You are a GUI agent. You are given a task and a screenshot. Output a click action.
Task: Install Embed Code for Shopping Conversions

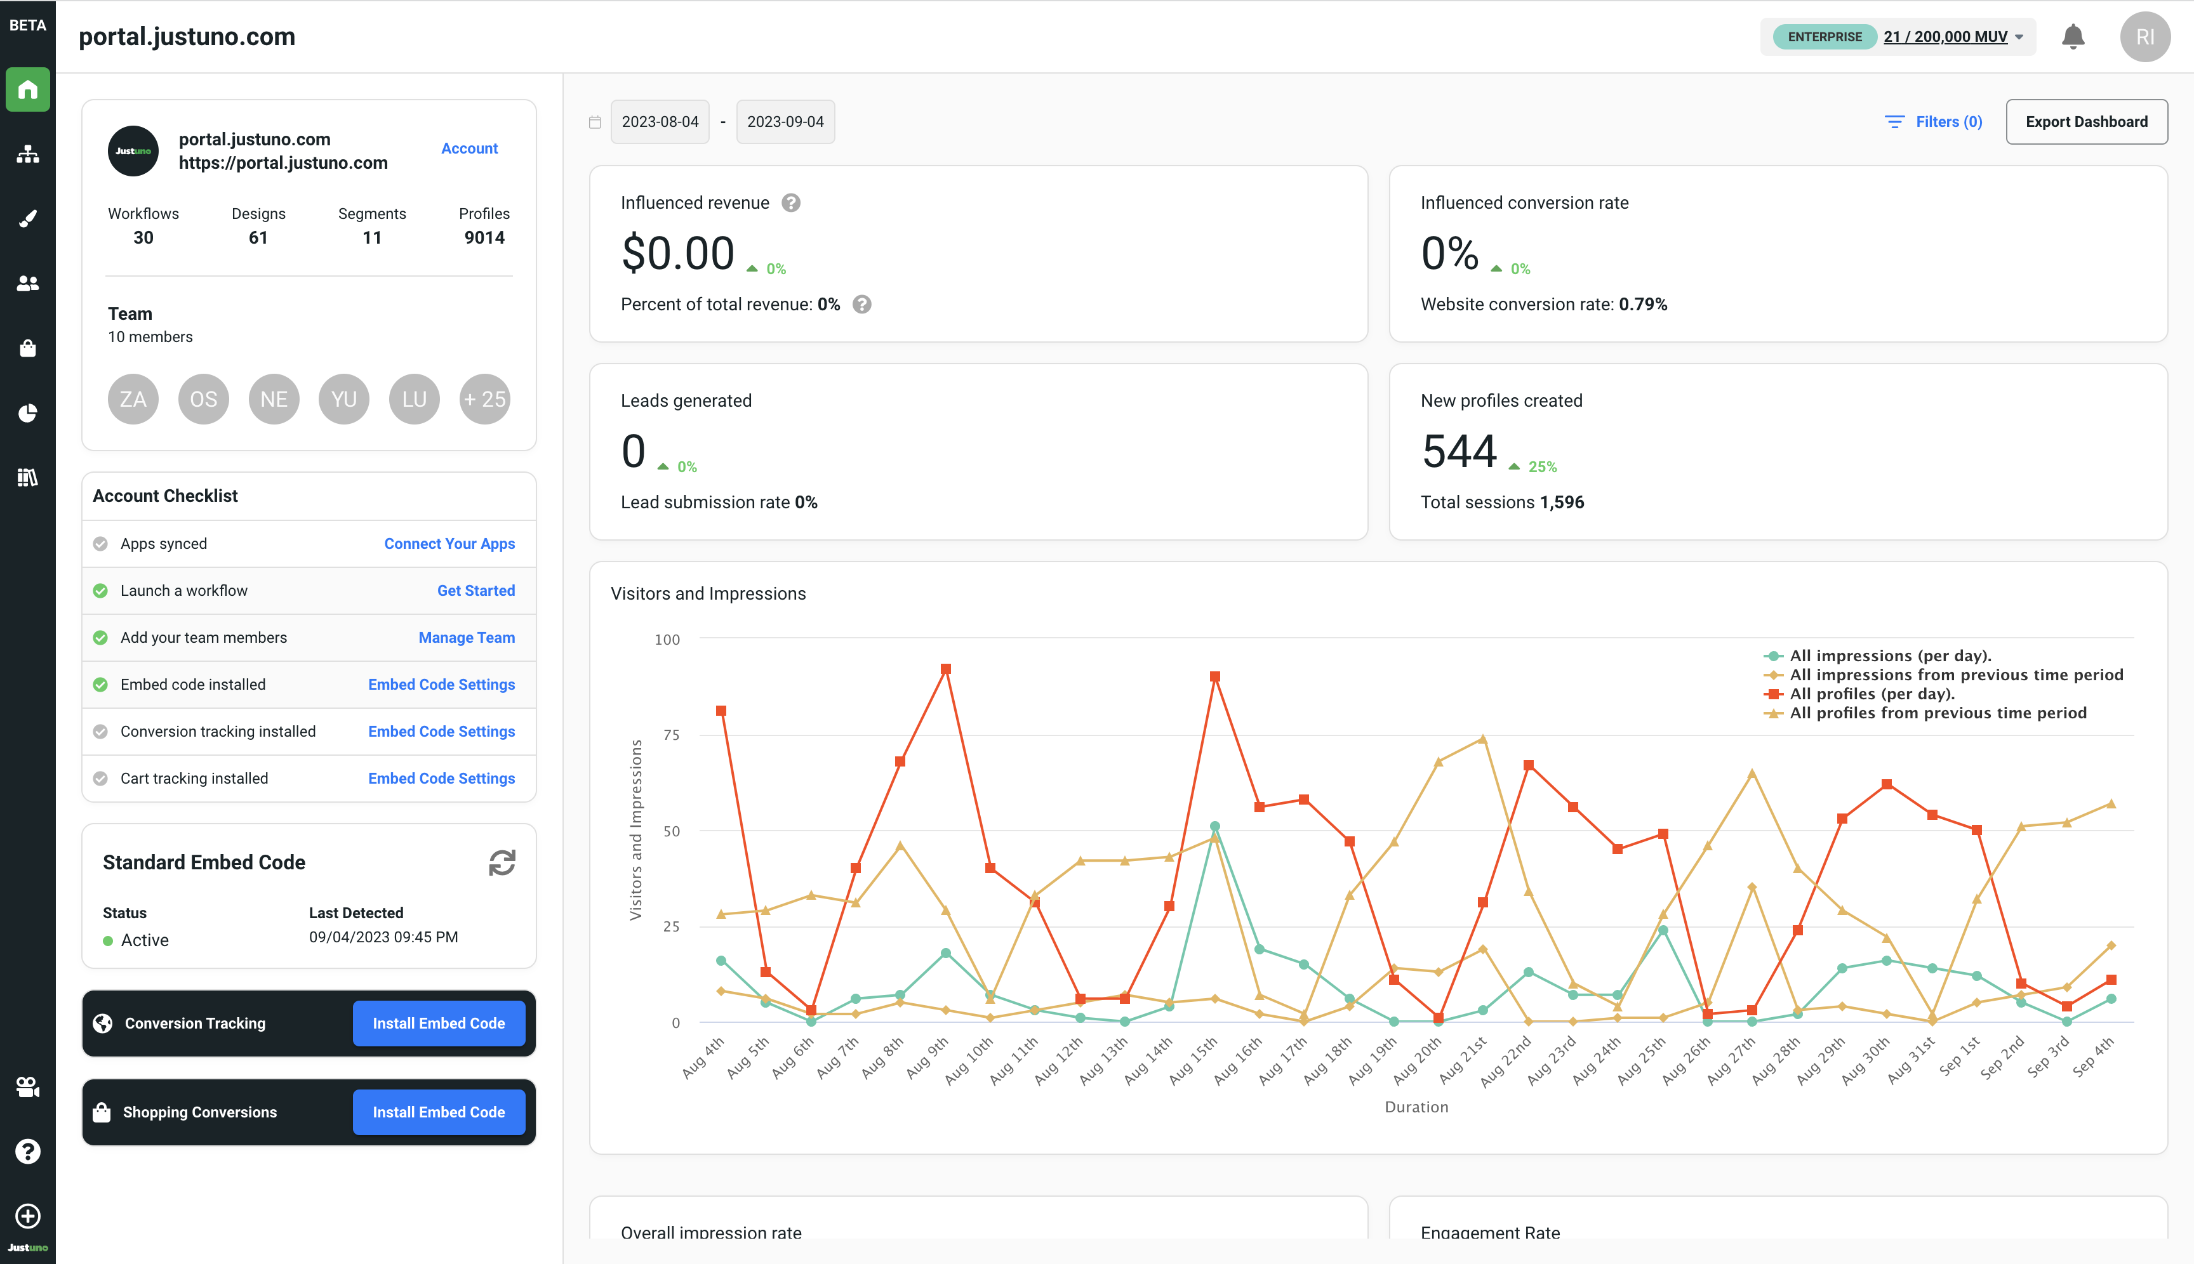click(439, 1112)
